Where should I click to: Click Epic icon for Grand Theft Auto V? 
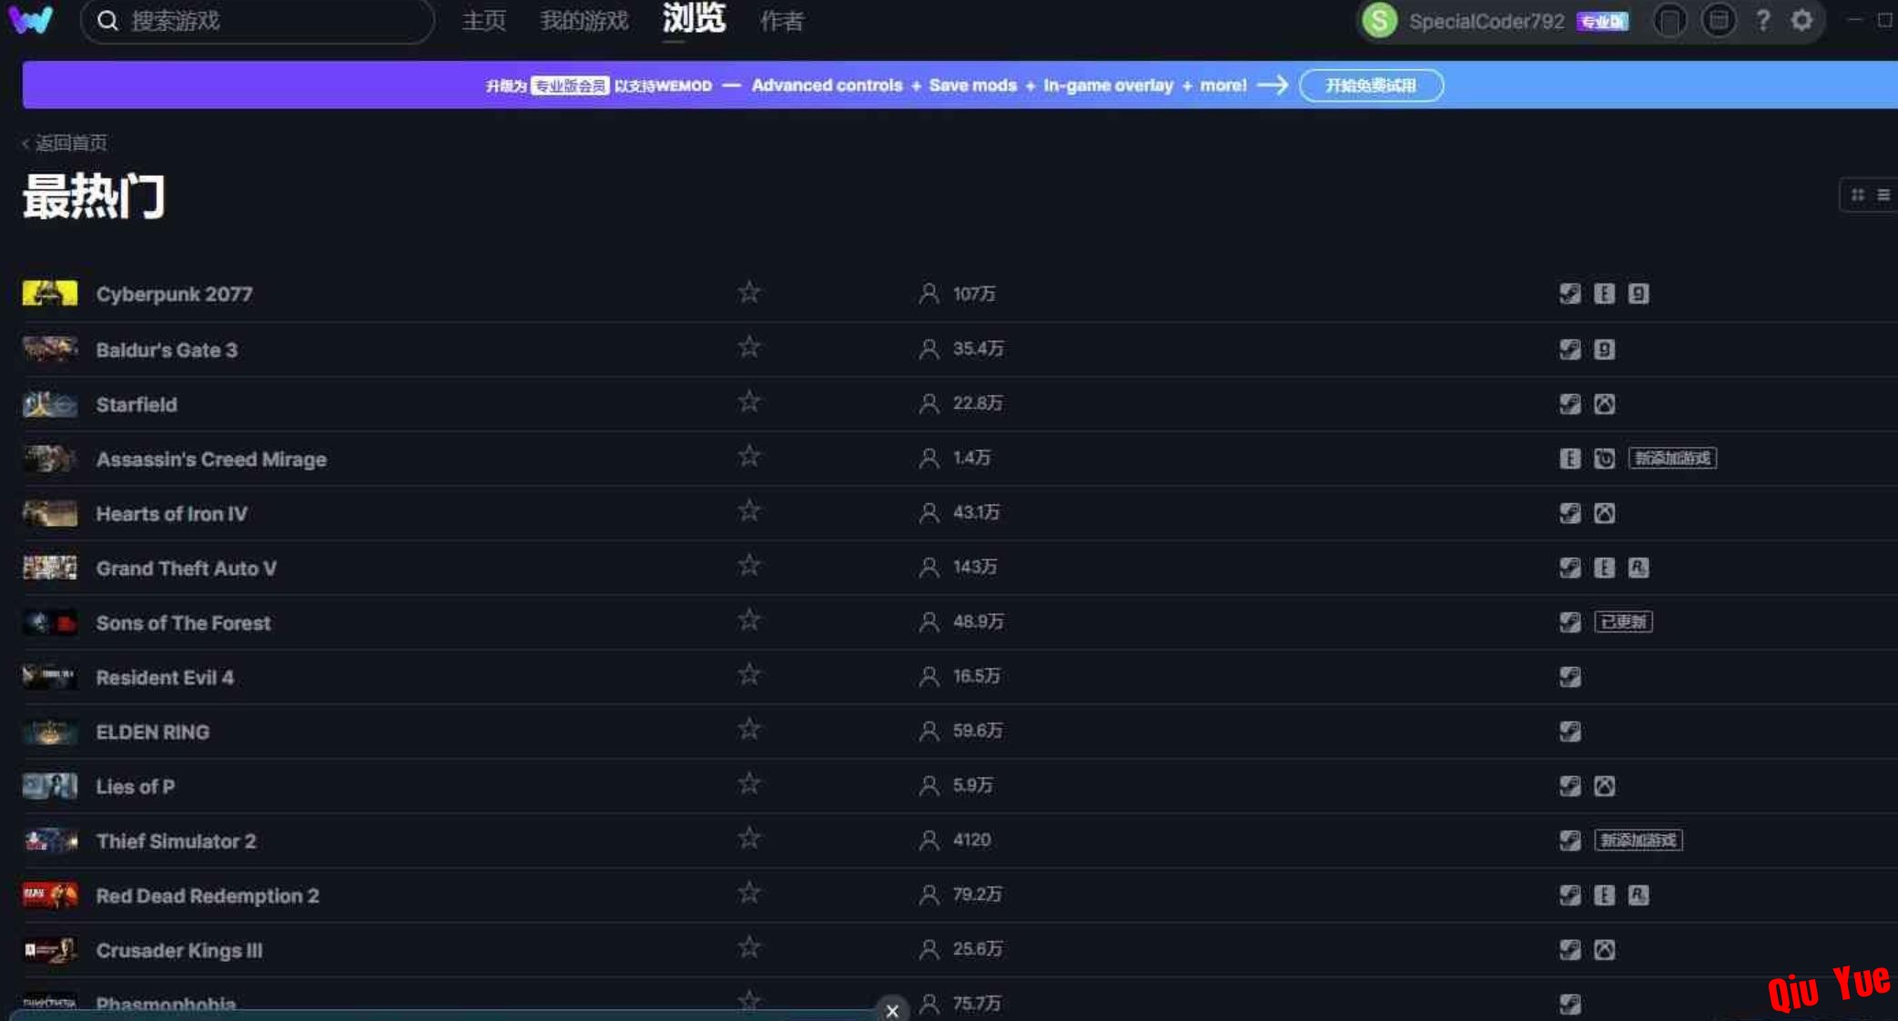(x=1604, y=568)
